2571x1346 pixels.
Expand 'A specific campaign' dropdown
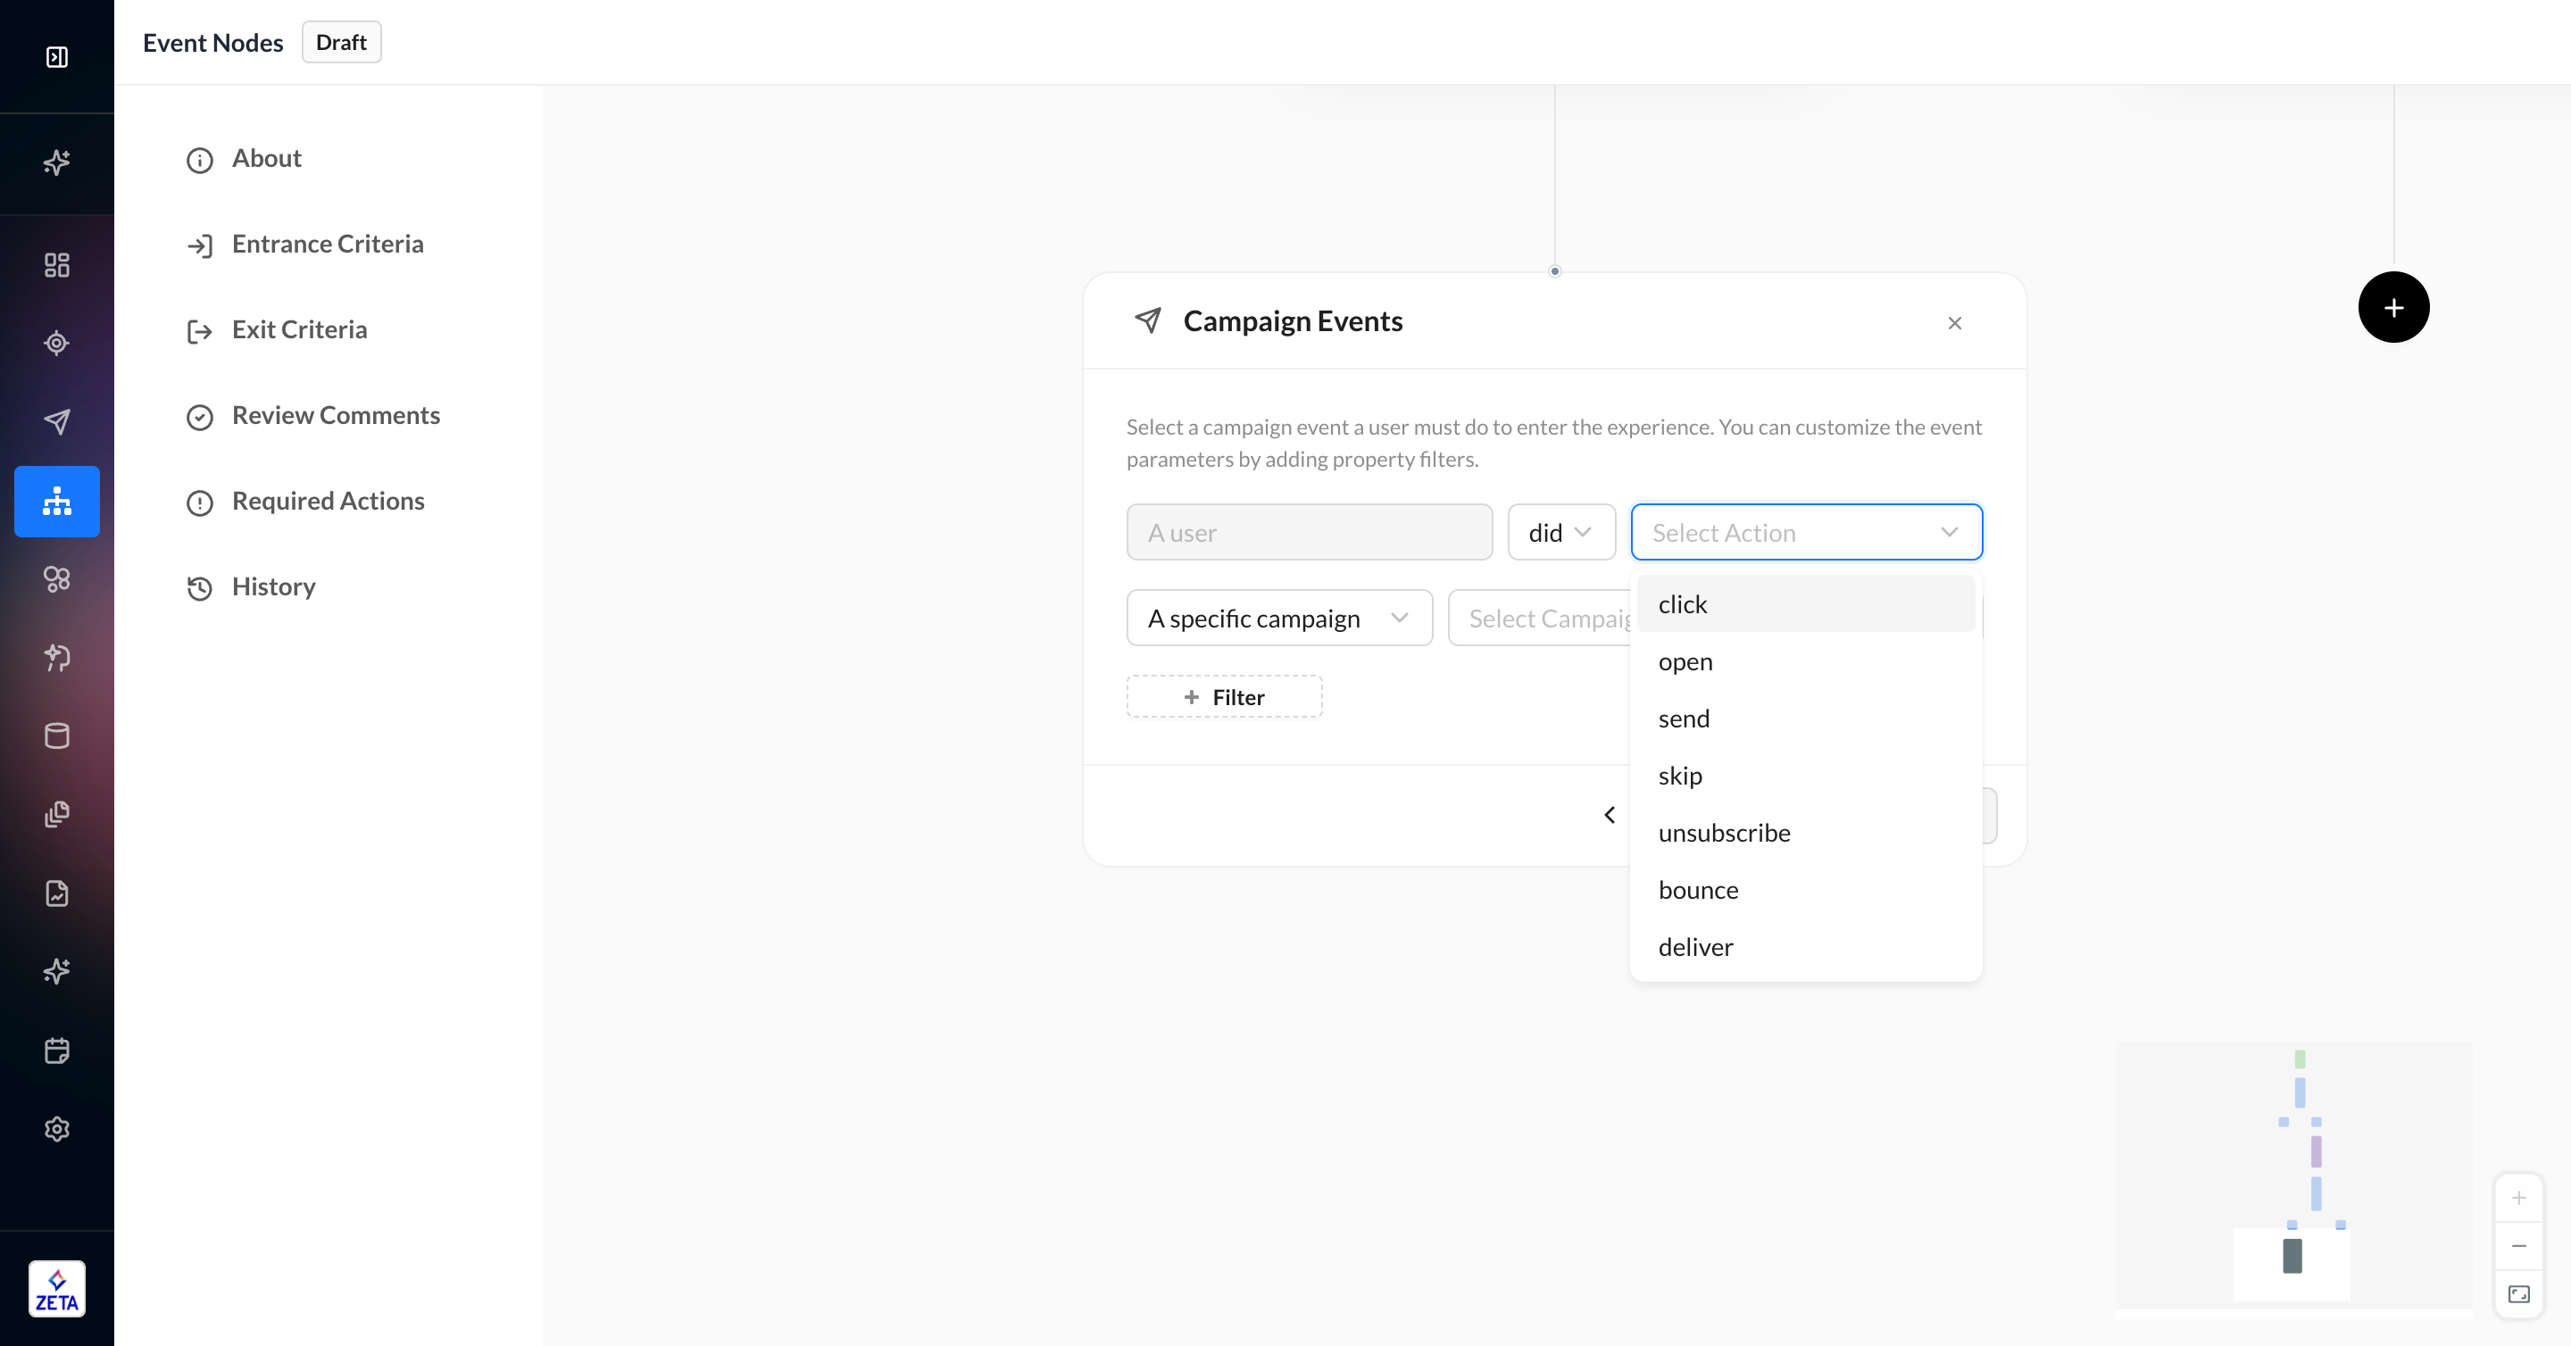[x=1279, y=618]
